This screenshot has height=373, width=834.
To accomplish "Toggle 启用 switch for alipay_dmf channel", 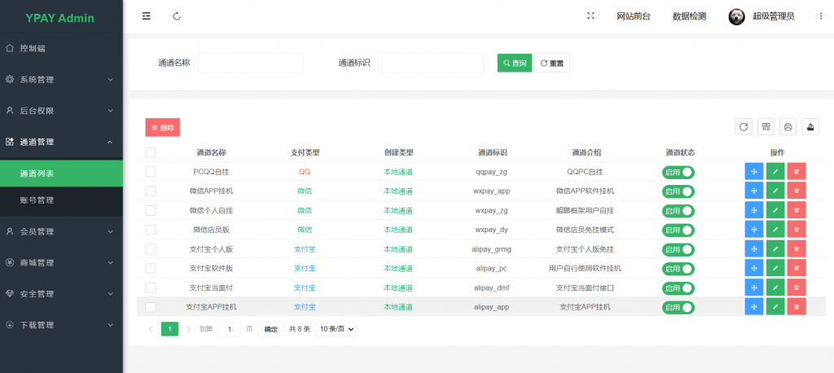I will click(x=678, y=287).
